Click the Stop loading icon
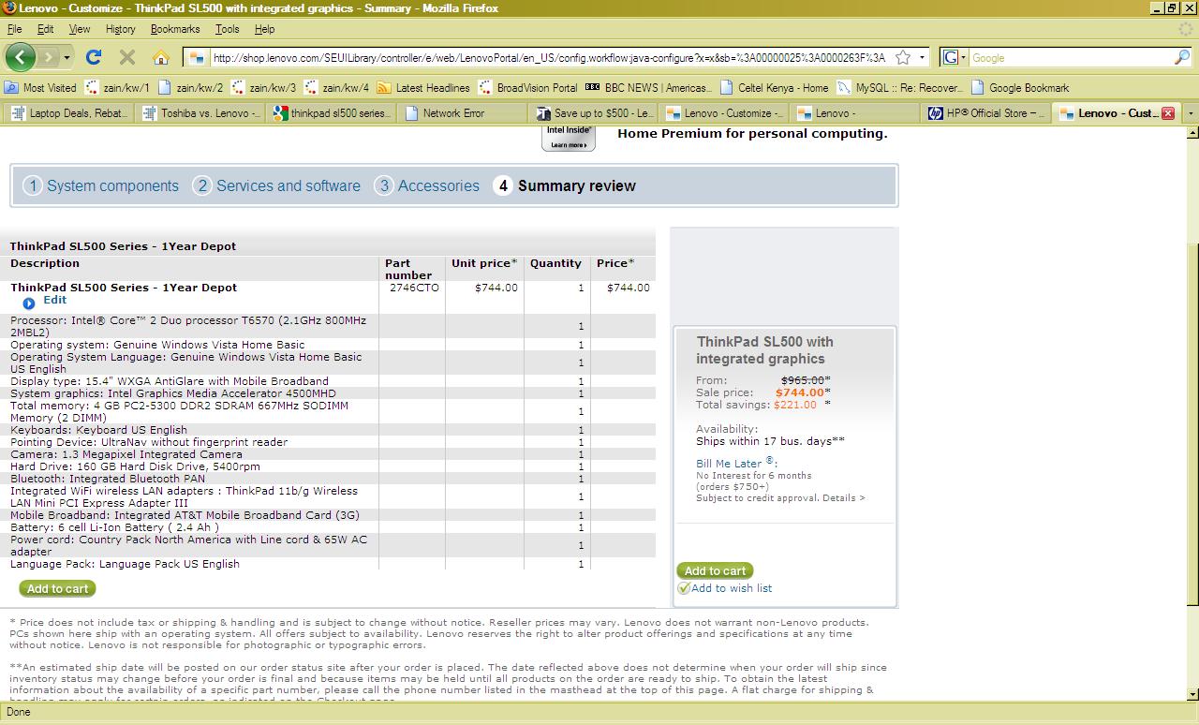 [x=127, y=57]
